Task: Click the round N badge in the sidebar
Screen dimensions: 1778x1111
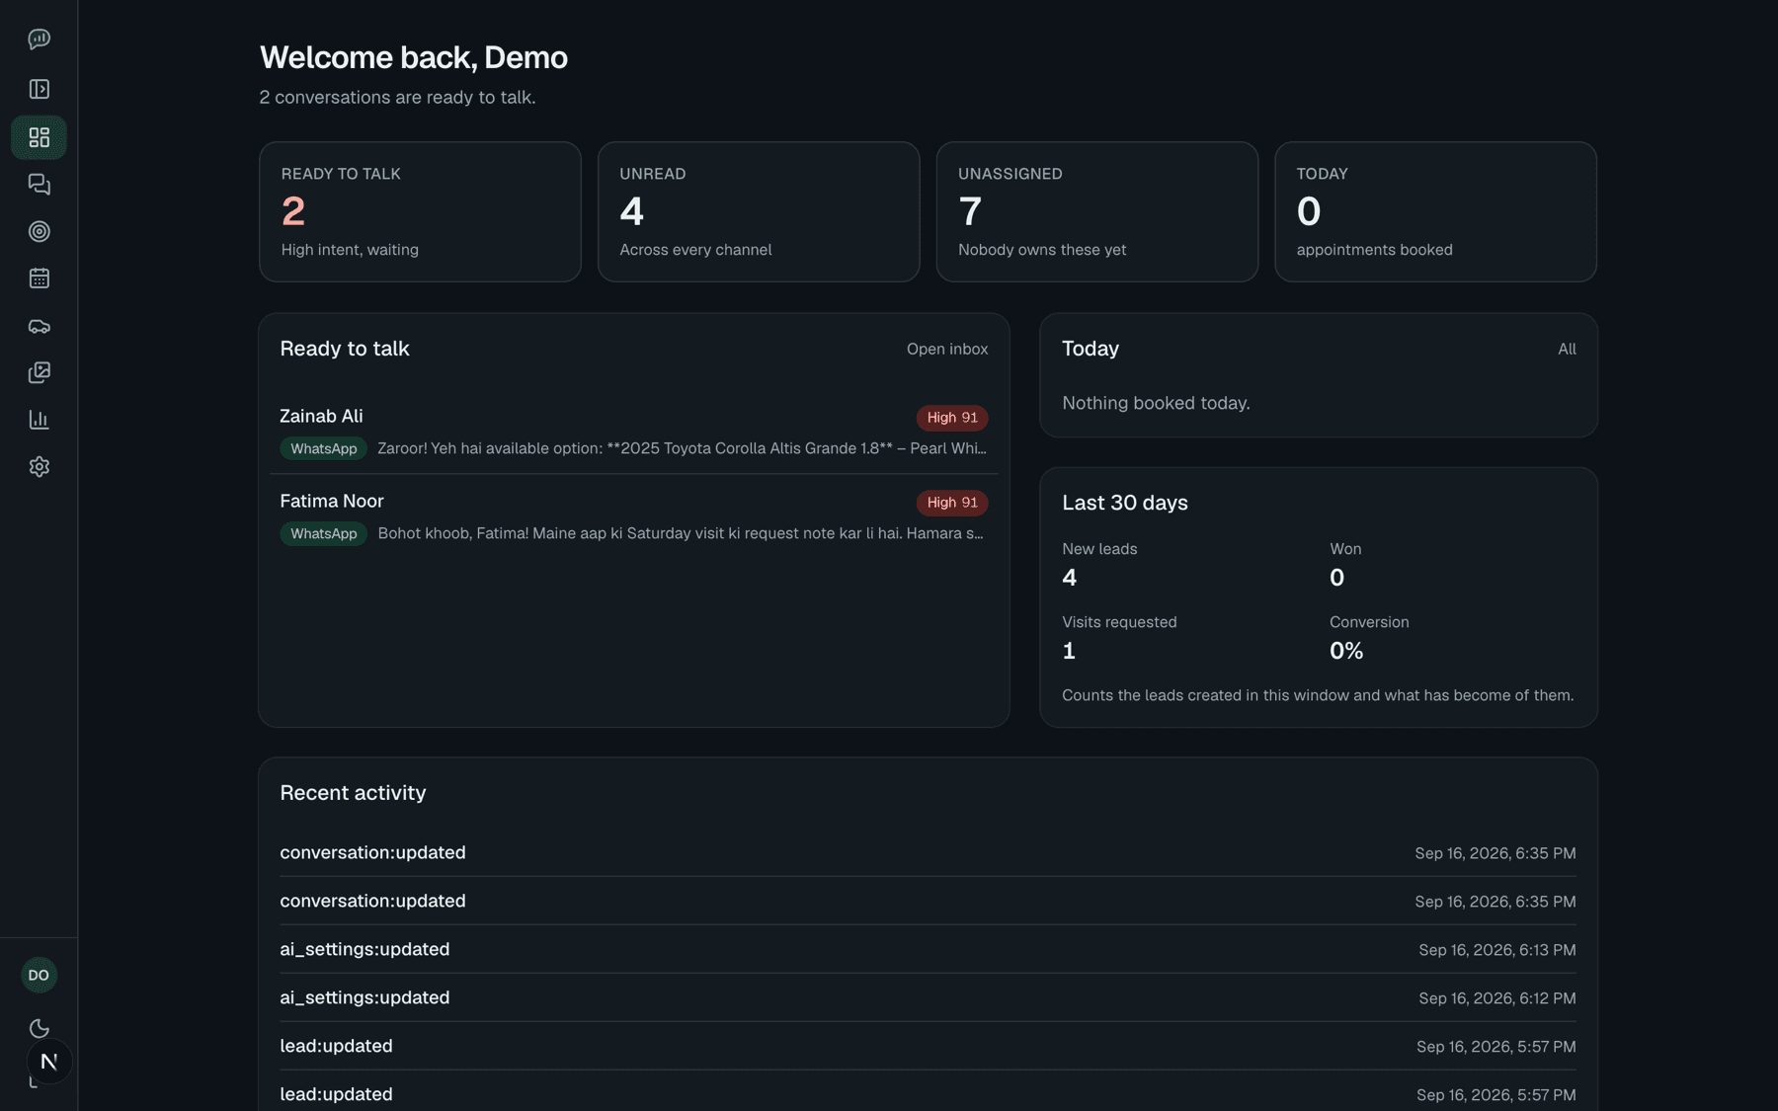Action: [48, 1062]
